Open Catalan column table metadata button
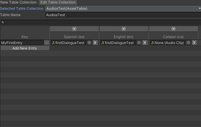Image resolution: width=201 pixels, height=127 pixels. [173, 29]
